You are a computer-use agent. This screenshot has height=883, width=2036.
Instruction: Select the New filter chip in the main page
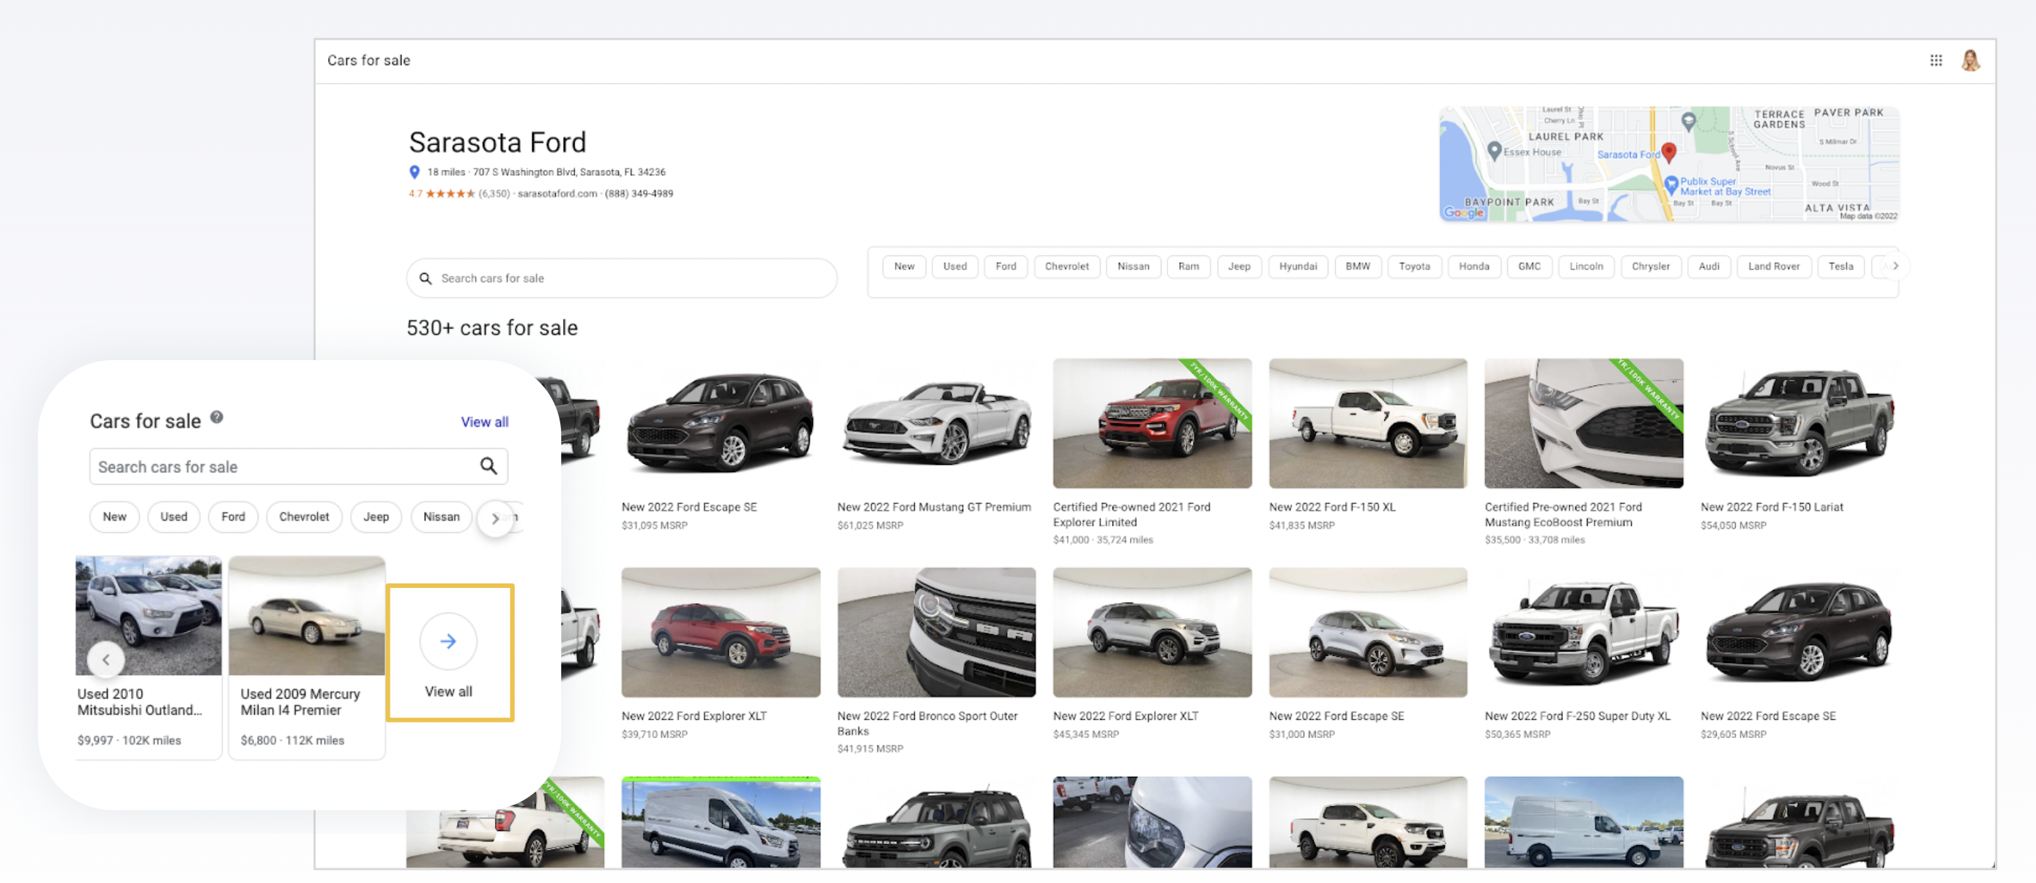[x=904, y=267]
